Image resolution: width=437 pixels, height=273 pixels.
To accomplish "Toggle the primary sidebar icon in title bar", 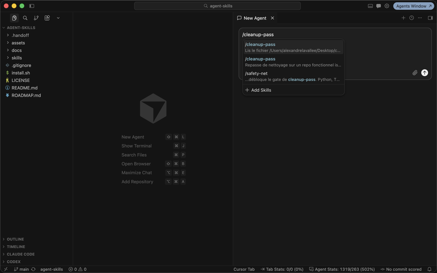I will [32, 6].
